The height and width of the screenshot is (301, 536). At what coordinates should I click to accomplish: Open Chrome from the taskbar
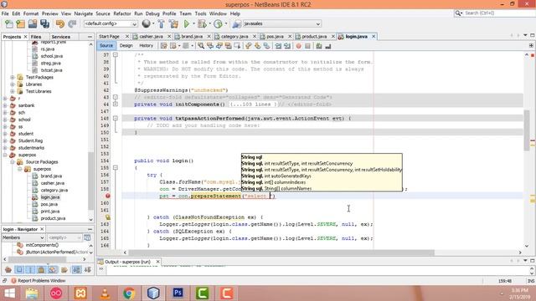(x=129, y=293)
